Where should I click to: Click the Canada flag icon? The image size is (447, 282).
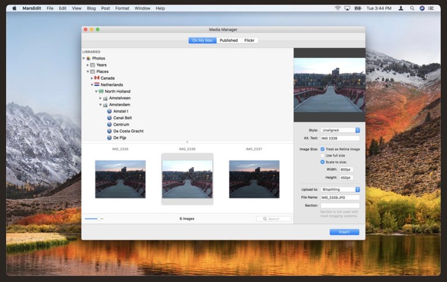point(97,78)
